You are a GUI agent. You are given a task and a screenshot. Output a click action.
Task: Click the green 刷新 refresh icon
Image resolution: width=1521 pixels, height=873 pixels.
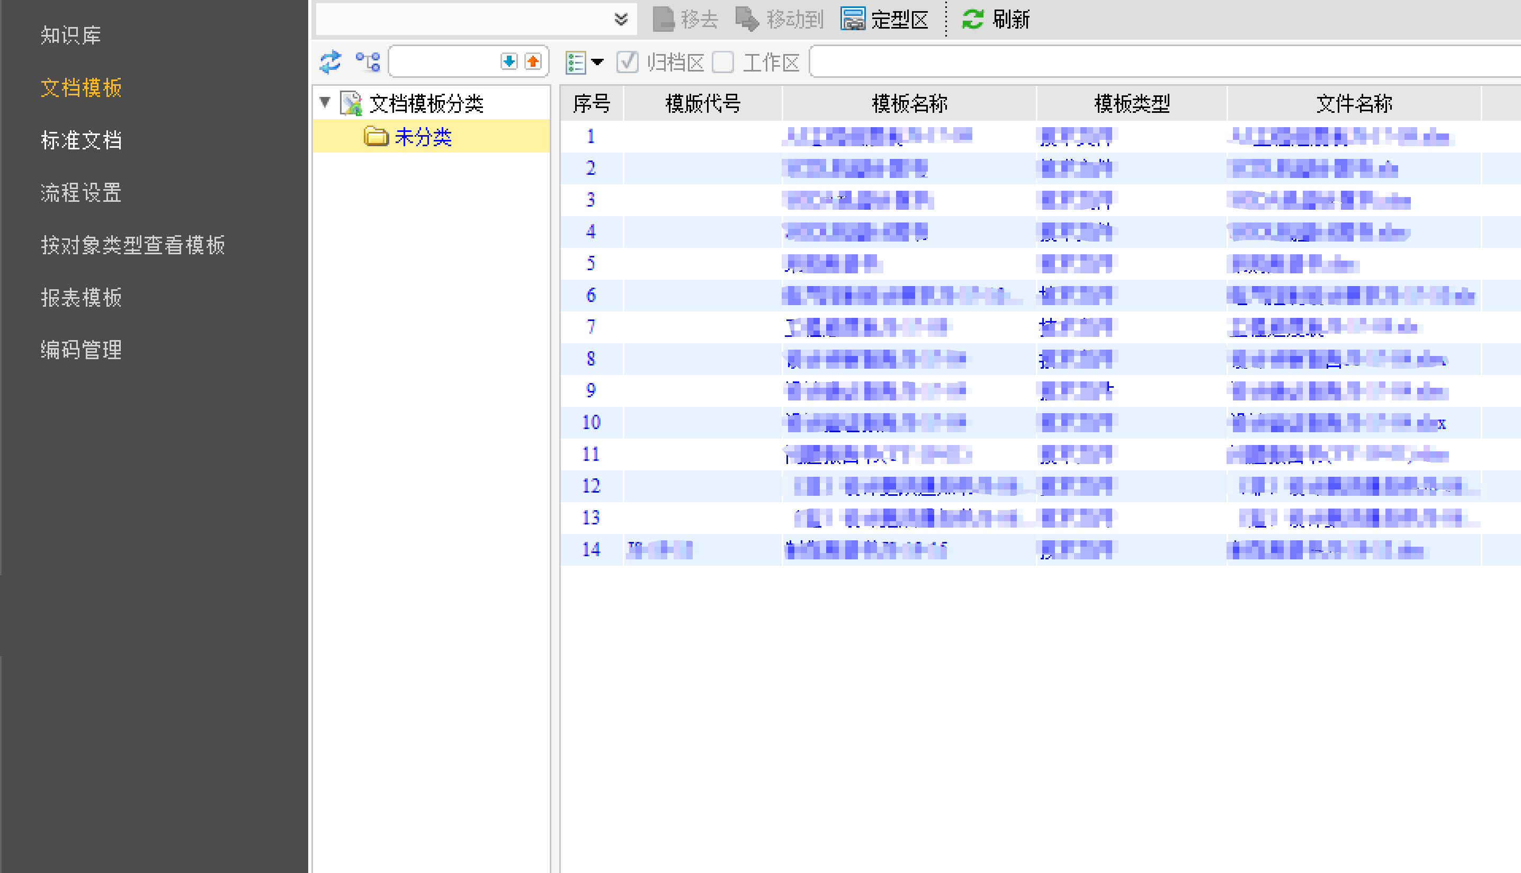point(973,19)
